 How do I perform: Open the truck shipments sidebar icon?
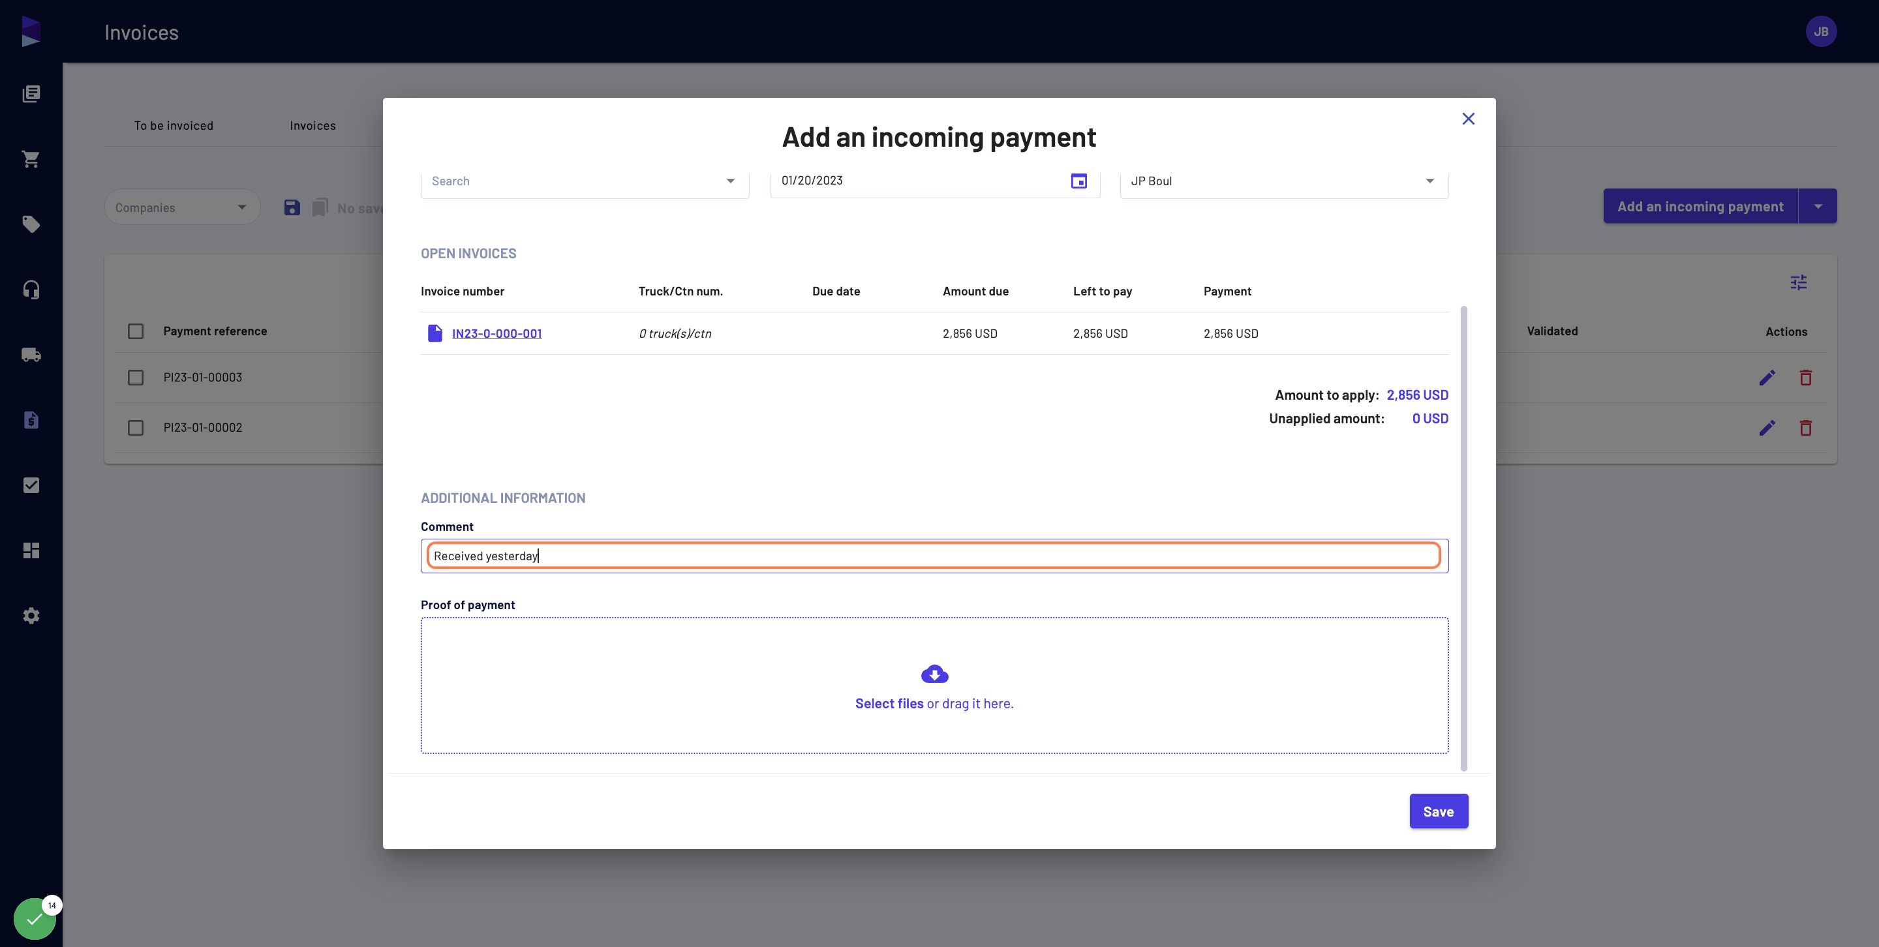[31, 355]
